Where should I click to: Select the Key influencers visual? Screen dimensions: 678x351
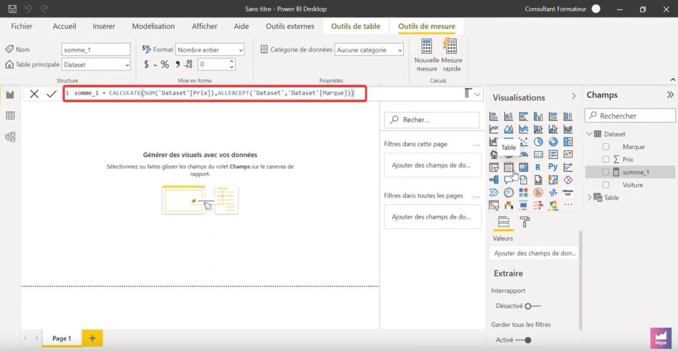tap(567, 167)
